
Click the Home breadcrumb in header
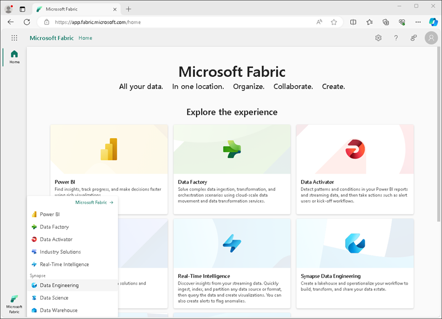tap(86, 38)
